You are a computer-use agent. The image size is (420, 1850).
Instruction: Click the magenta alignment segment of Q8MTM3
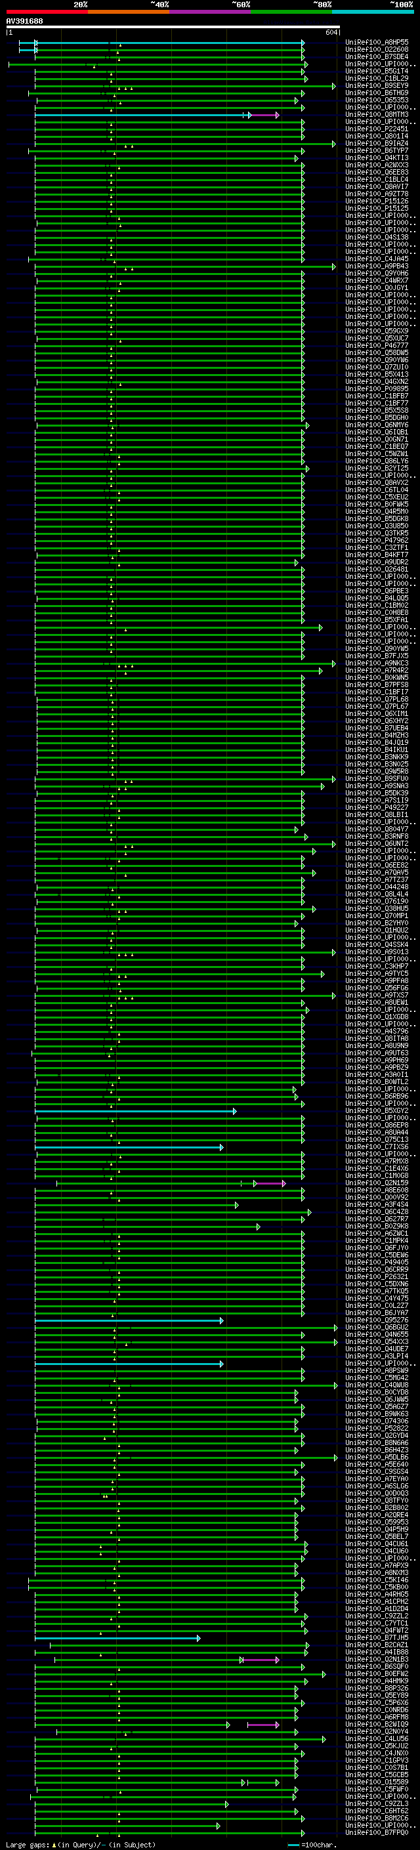(x=264, y=115)
